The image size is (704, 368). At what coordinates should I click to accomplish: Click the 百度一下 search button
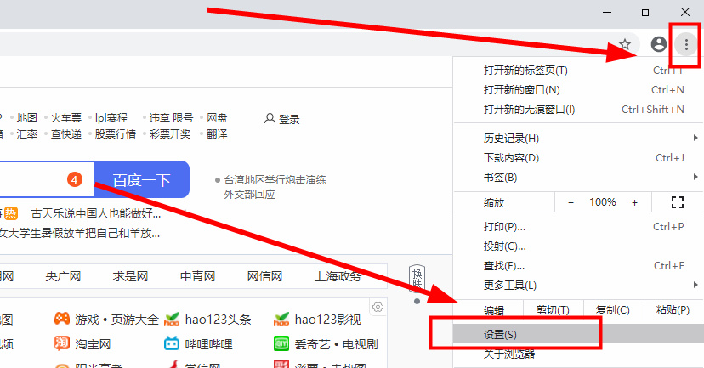[142, 180]
